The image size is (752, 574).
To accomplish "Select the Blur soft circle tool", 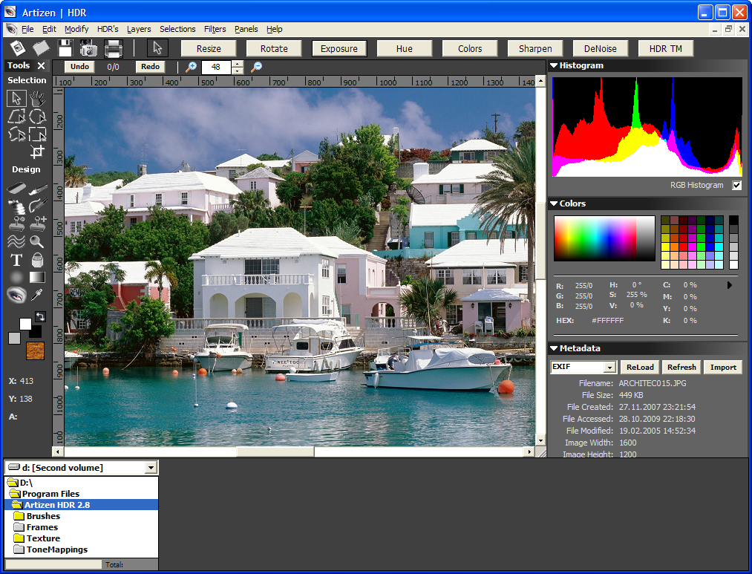I will (16, 277).
